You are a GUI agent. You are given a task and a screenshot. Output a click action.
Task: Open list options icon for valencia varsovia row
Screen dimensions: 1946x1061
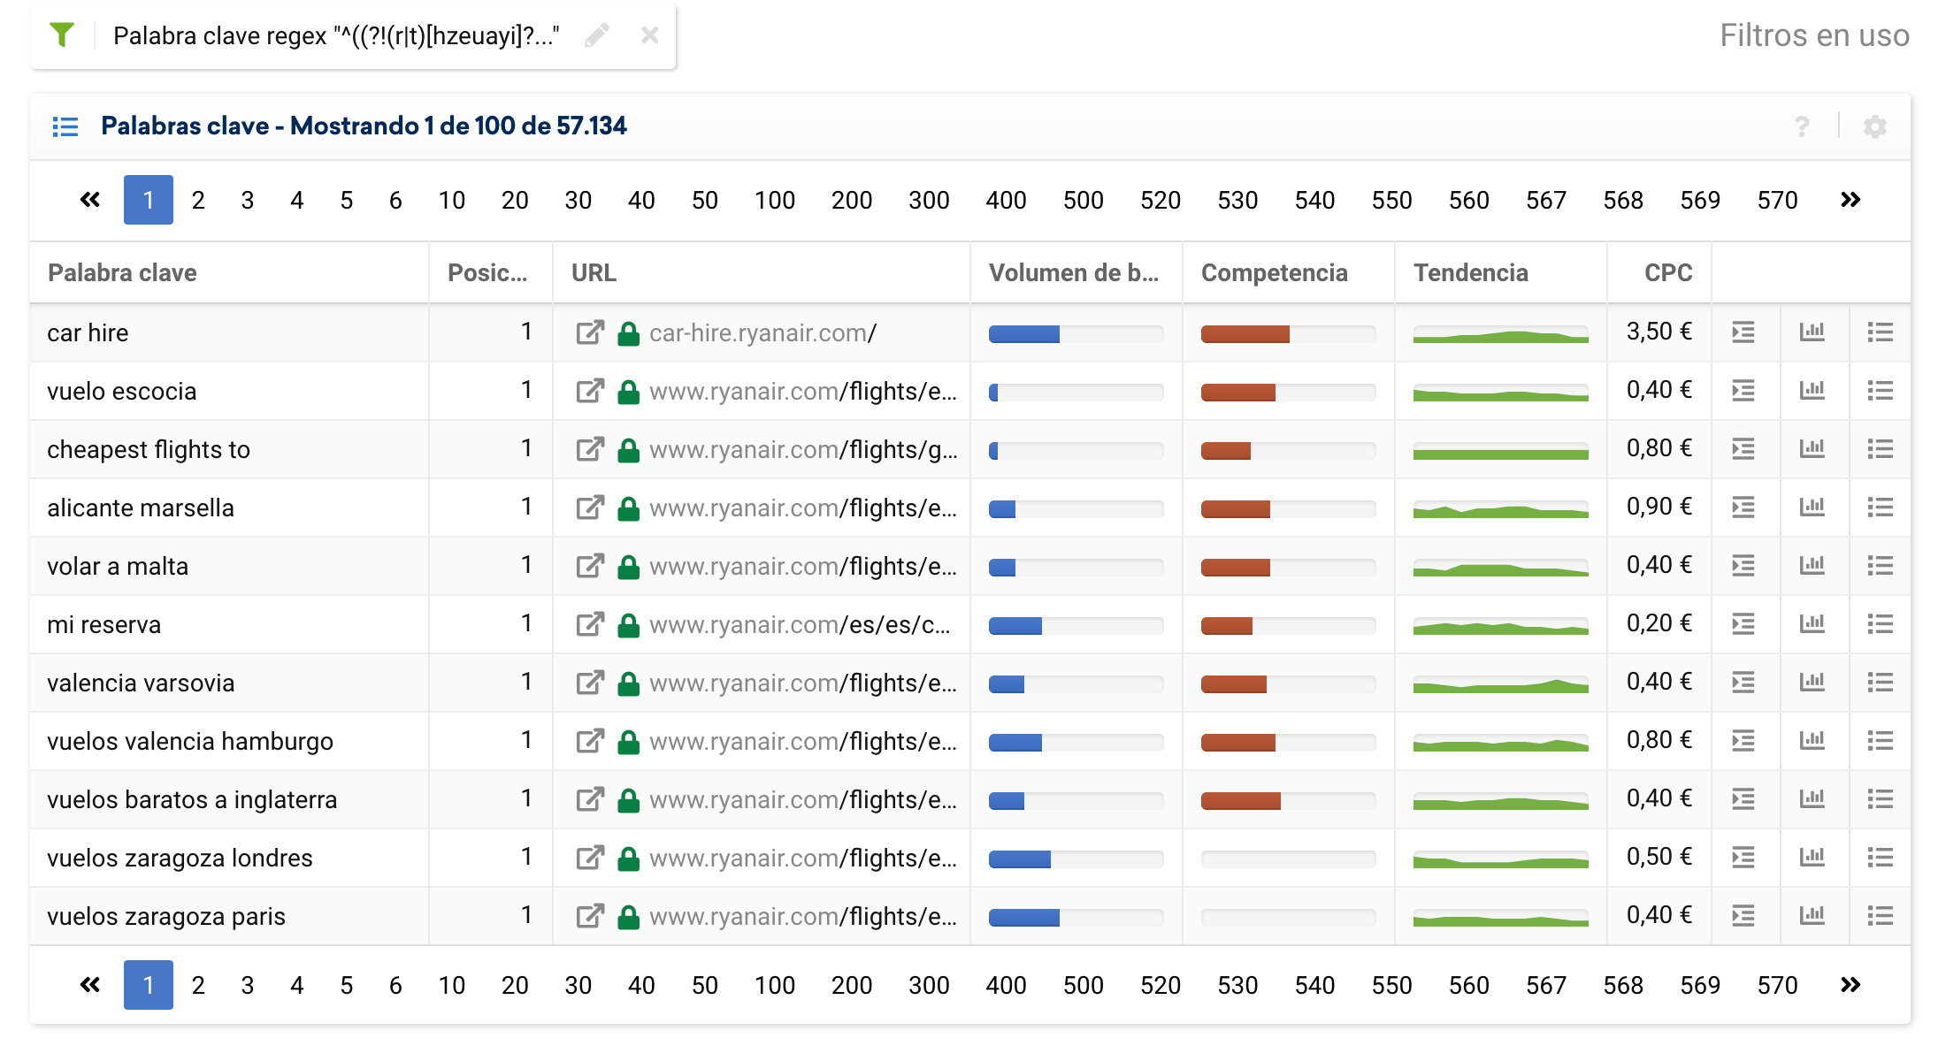point(1881,683)
